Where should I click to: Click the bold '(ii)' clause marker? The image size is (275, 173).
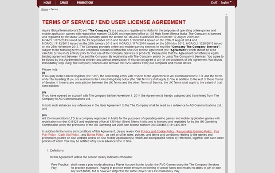click(44, 92)
